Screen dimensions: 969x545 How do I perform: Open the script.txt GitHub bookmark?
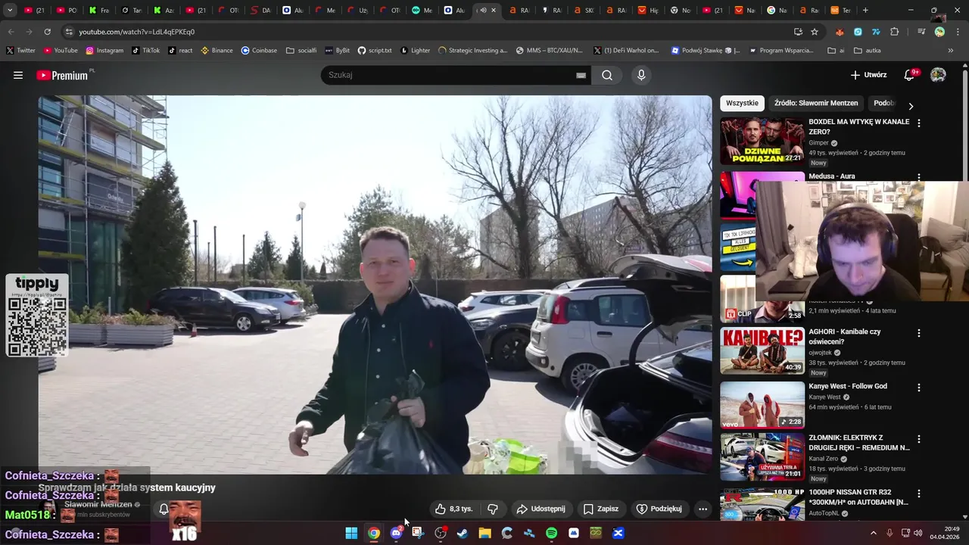(375, 51)
